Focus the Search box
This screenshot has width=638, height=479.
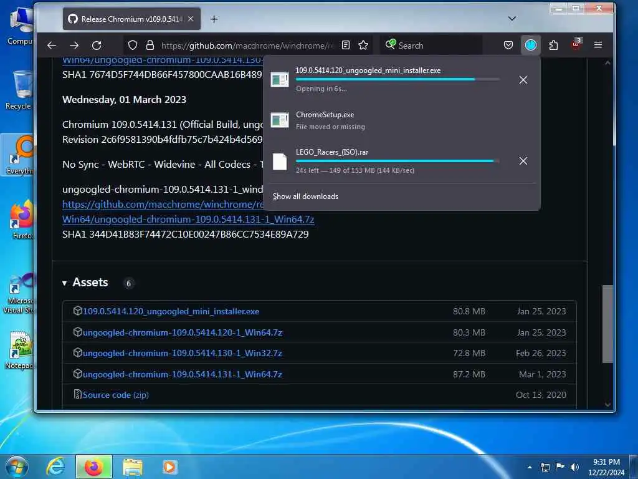coord(431,46)
